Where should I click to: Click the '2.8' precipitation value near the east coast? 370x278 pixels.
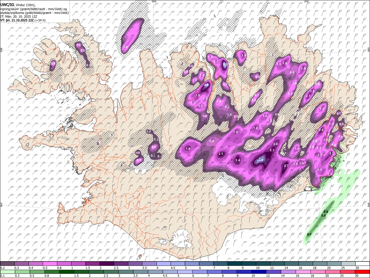click(x=321, y=130)
